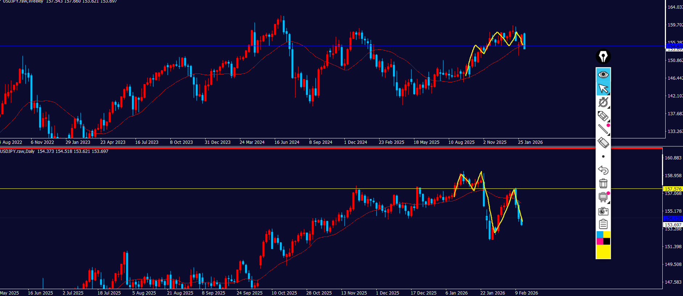
Task: Choose the magenta color swatch
Action: [x=600, y=241]
